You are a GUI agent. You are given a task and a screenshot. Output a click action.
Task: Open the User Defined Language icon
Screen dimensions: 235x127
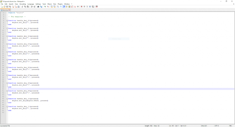point(66,7)
